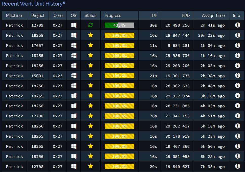The image size is (245, 172).
Task: Click the 100.0% progress bar for project 17657
Action: point(119,46)
